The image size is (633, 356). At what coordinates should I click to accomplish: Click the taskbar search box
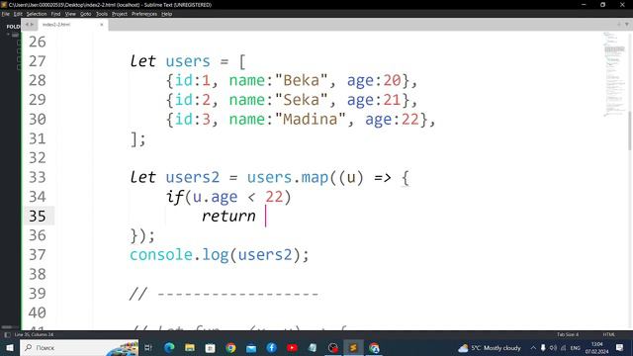click(79, 347)
